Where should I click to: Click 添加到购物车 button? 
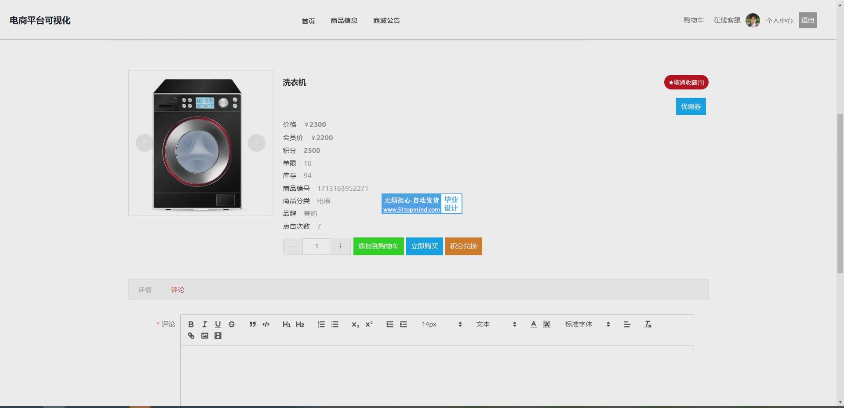point(378,246)
